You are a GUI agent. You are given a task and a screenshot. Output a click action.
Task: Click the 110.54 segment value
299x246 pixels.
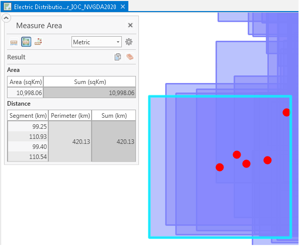pyautogui.click(x=28, y=156)
